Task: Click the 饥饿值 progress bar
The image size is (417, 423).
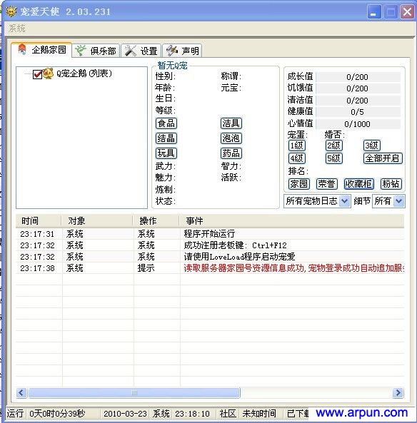Action: (x=358, y=88)
